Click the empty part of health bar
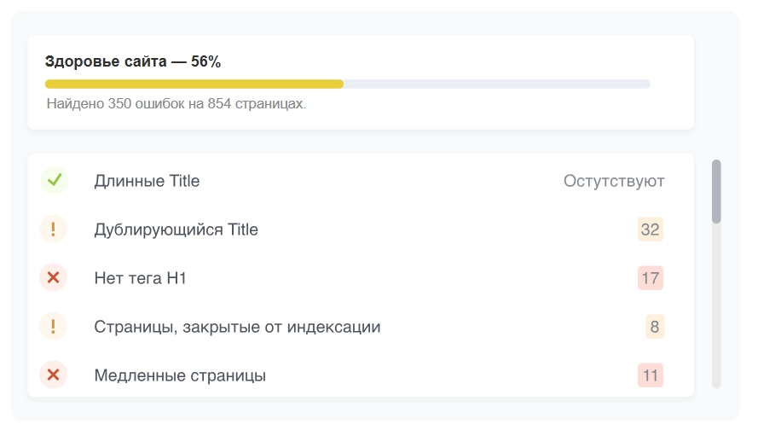 click(496, 84)
